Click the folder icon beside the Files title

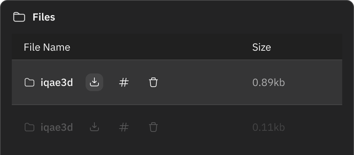click(x=19, y=17)
